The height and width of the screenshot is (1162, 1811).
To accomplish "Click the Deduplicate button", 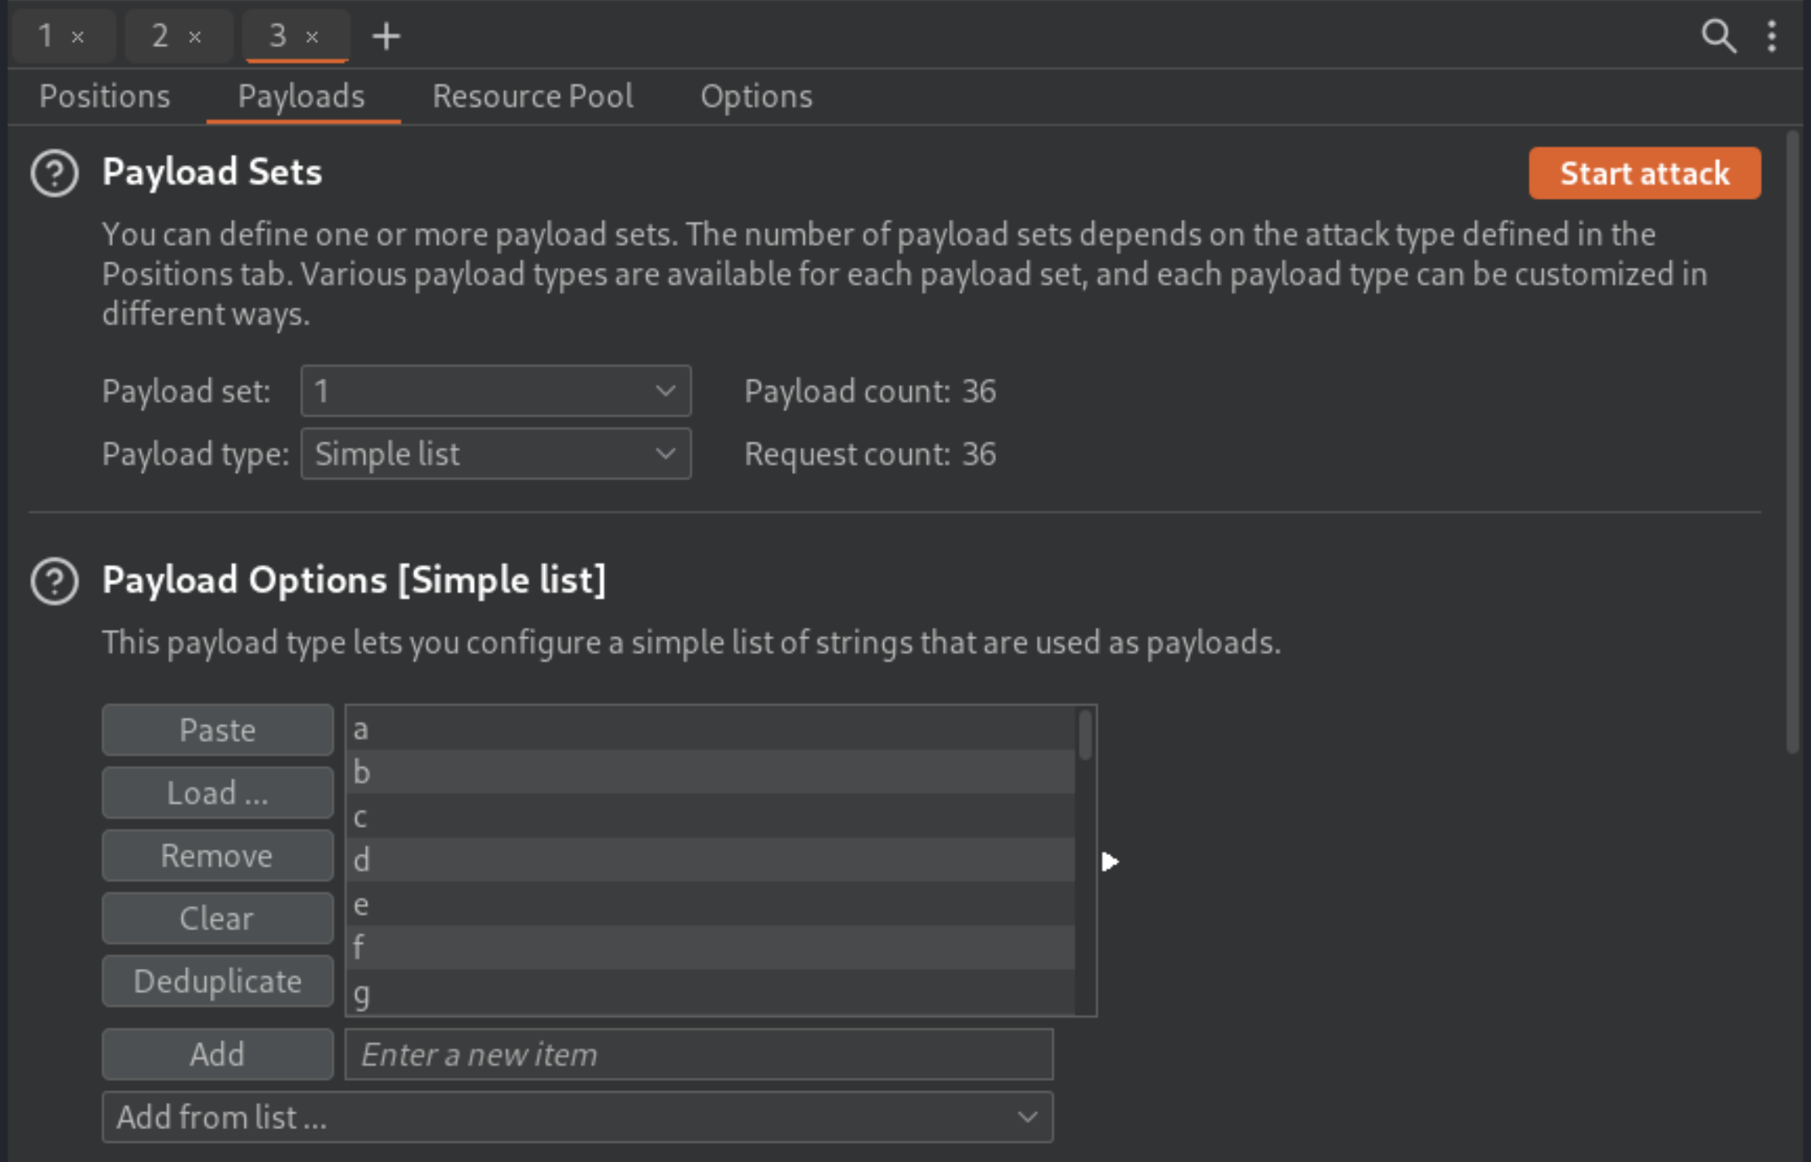I will (218, 981).
